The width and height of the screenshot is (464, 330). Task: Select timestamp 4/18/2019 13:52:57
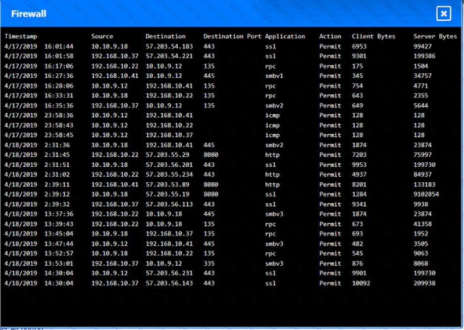[39, 254]
